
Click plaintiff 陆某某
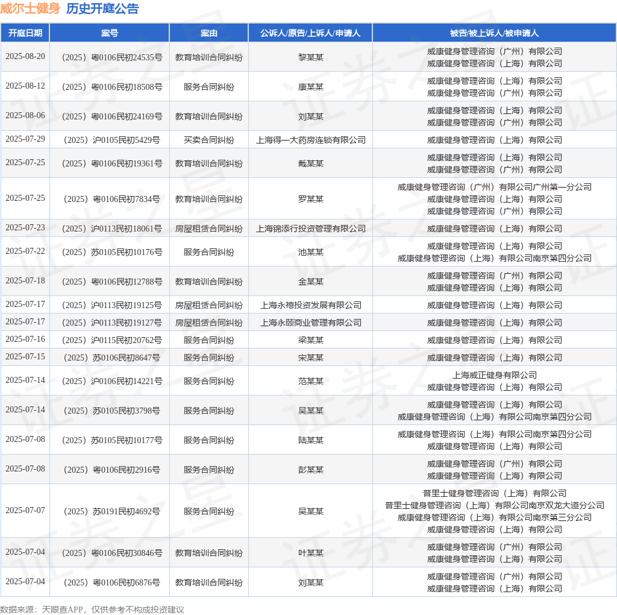[x=311, y=441]
